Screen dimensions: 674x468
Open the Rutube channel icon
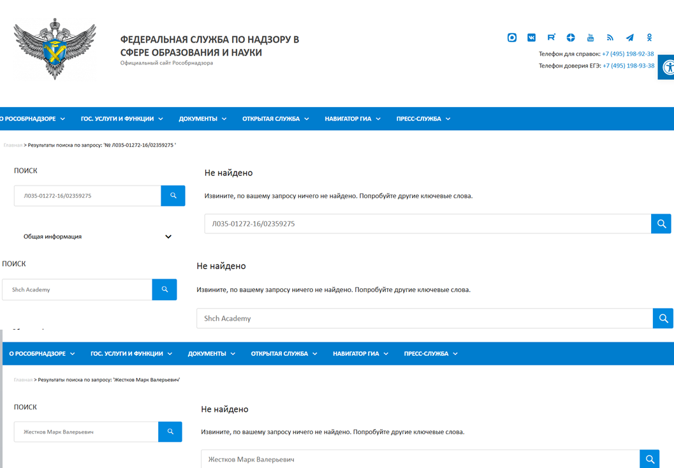point(551,38)
